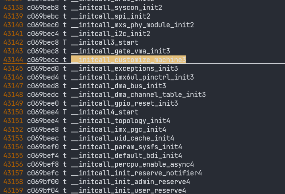Click the address c069beec on line 43153
Viewport: 285px width, 194px height.
[x=43, y=138]
